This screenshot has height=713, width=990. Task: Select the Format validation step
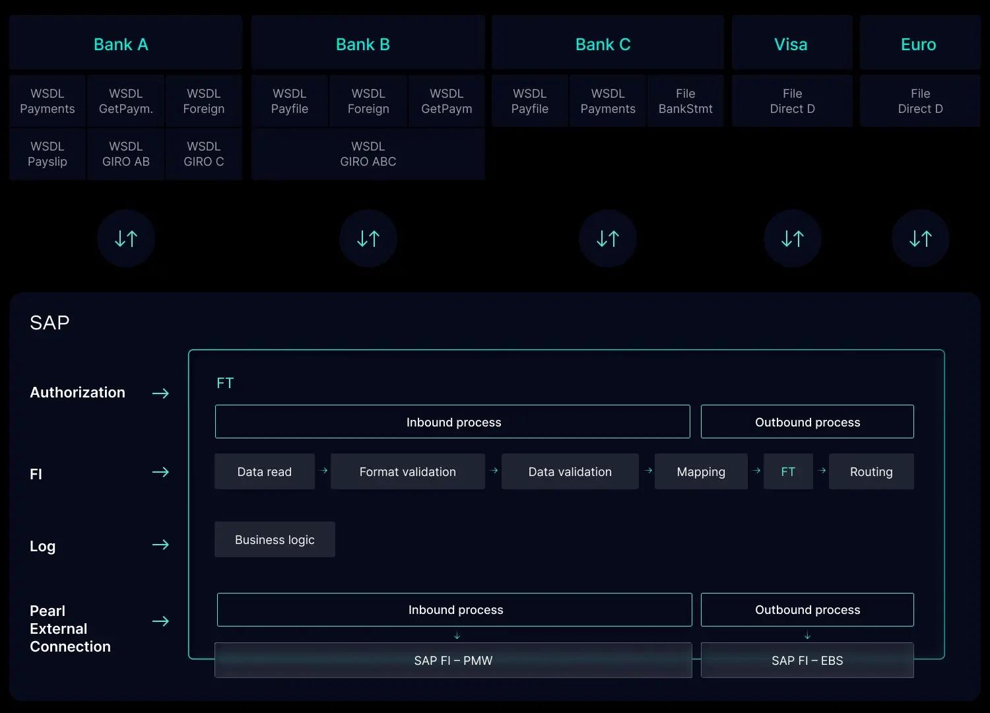(x=408, y=471)
